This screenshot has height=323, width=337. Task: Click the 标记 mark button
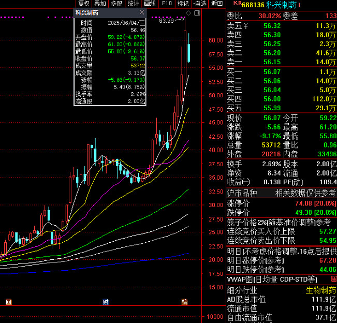[x=183, y=4]
